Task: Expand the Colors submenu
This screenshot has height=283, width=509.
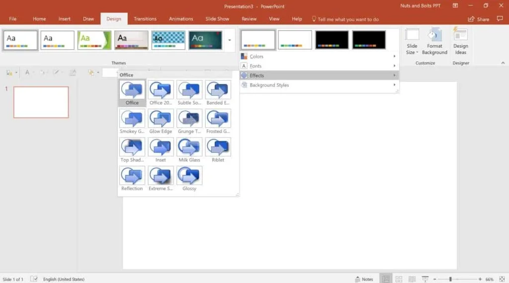Action: point(320,57)
